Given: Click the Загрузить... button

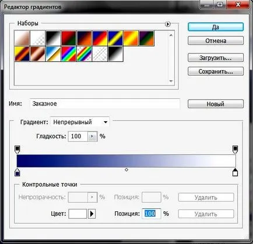Looking at the screenshot, I should tap(216, 58).
